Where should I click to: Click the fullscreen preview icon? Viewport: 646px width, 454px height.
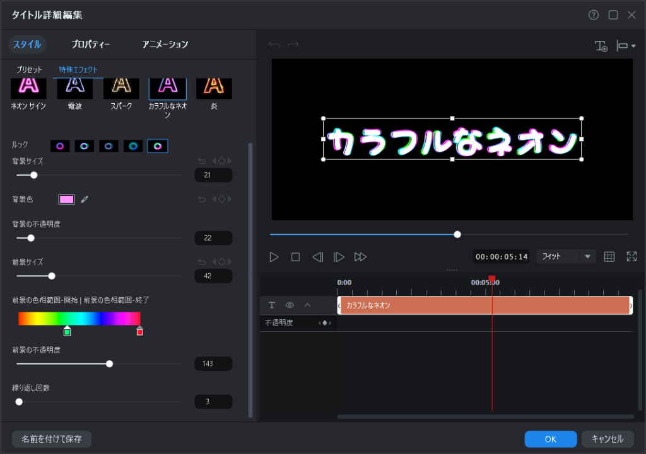(x=631, y=257)
